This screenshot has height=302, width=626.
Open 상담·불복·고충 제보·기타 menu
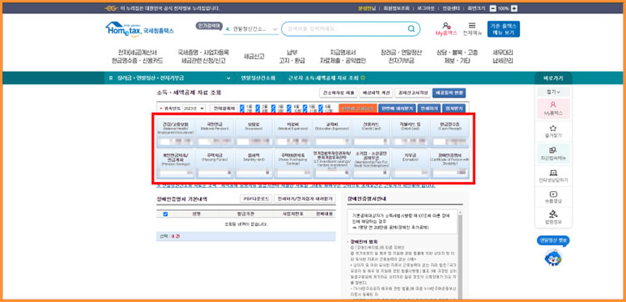coord(457,57)
